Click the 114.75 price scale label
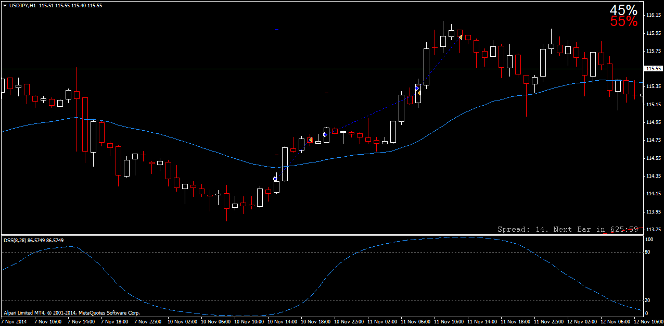Viewport: 664px width, 326px height. (654, 140)
